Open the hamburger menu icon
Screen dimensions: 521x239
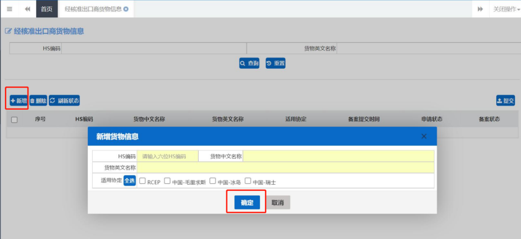(x=9, y=9)
